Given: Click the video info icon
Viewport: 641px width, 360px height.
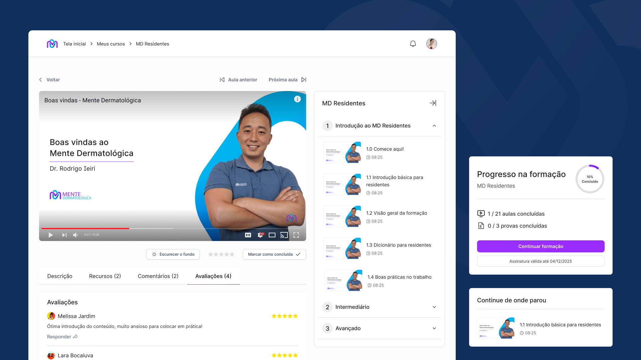Looking at the screenshot, I should 297,99.
